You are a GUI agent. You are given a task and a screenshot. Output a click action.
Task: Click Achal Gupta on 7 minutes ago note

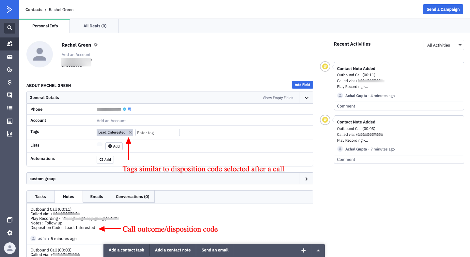356,149
